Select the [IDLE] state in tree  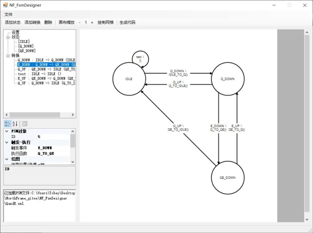(24, 41)
